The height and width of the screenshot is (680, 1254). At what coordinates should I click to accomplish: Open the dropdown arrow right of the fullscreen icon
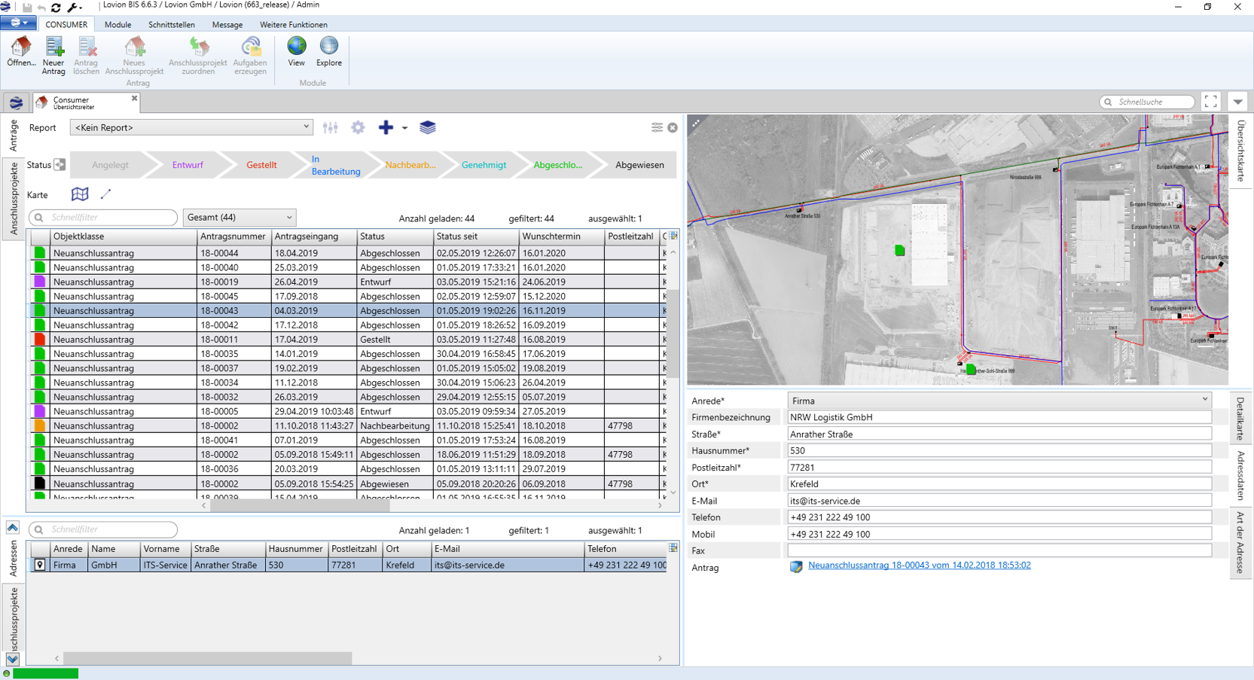[x=1237, y=102]
